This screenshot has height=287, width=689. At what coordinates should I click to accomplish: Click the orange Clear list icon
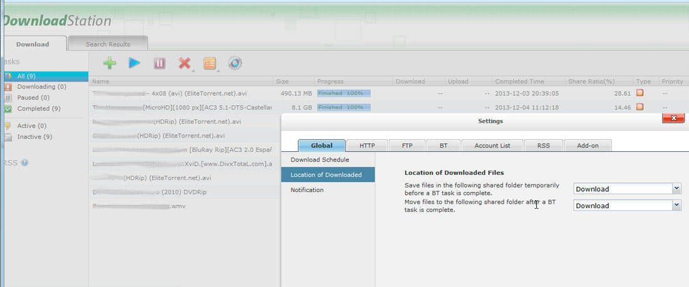point(209,63)
